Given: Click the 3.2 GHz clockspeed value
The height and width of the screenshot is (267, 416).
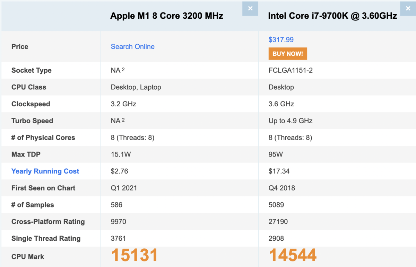Looking at the screenshot, I should (x=124, y=104).
